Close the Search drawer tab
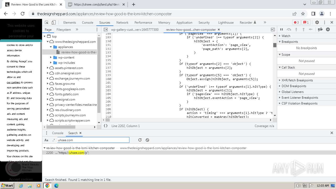The height and width of the screenshot is (189, 336). [x=80, y=133]
